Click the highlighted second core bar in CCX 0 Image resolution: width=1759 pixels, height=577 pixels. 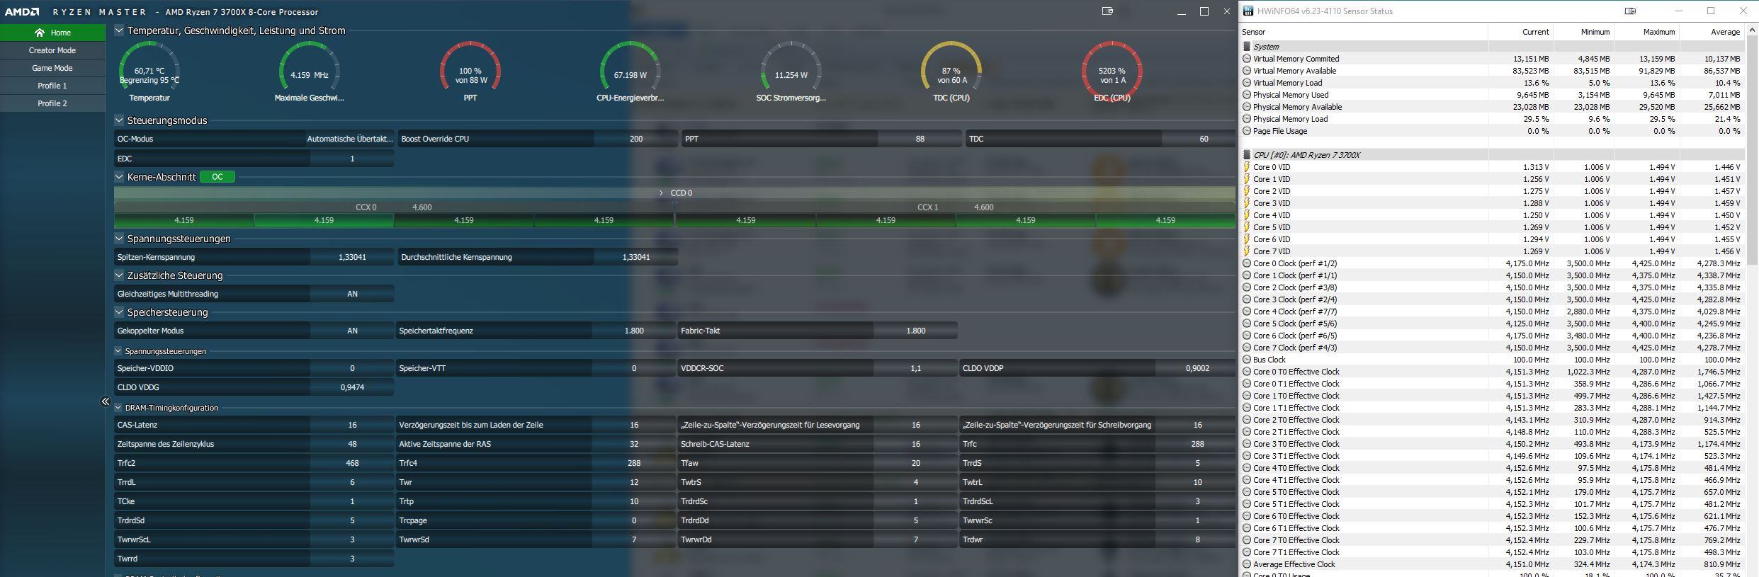324,220
